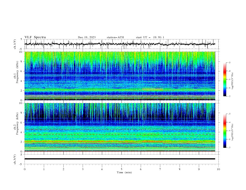
Task: Click the log(PSD) label beside ch.1 colorbar
Action: point(232,81)
